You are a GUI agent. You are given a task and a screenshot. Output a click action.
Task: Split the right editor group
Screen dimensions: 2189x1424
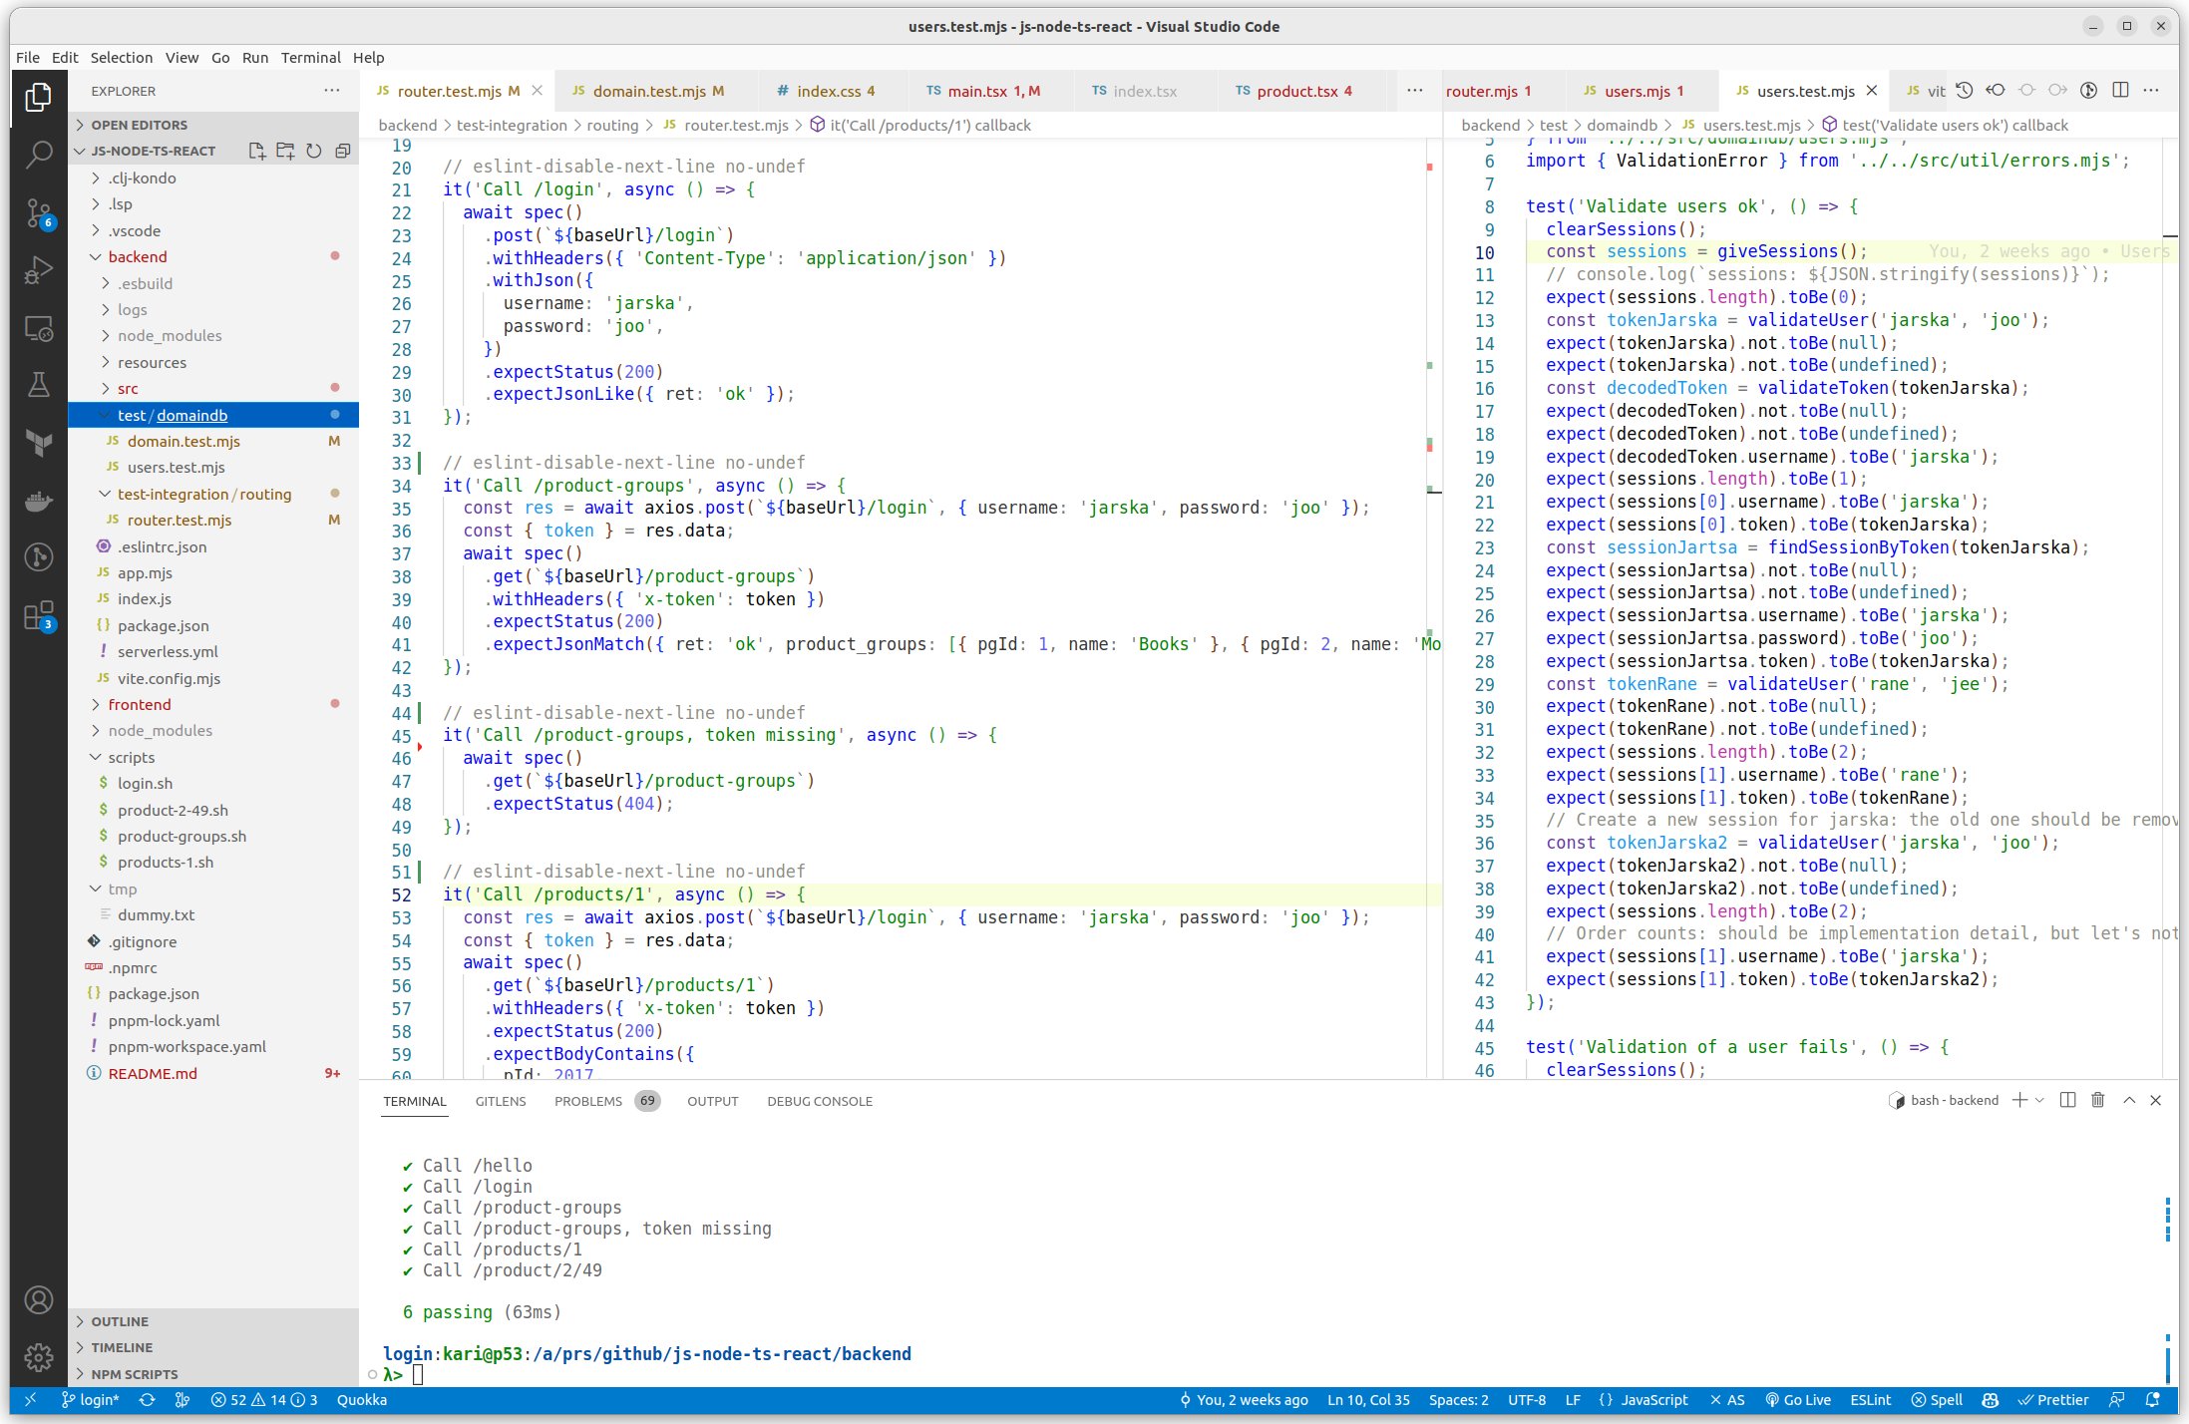click(x=2120, y=91)
